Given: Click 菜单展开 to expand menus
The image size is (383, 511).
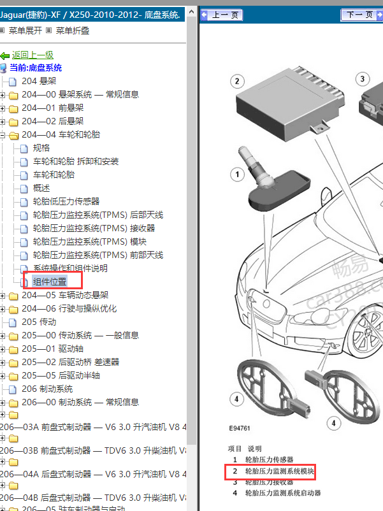Looking at the screenshot, I should [25, 31].
